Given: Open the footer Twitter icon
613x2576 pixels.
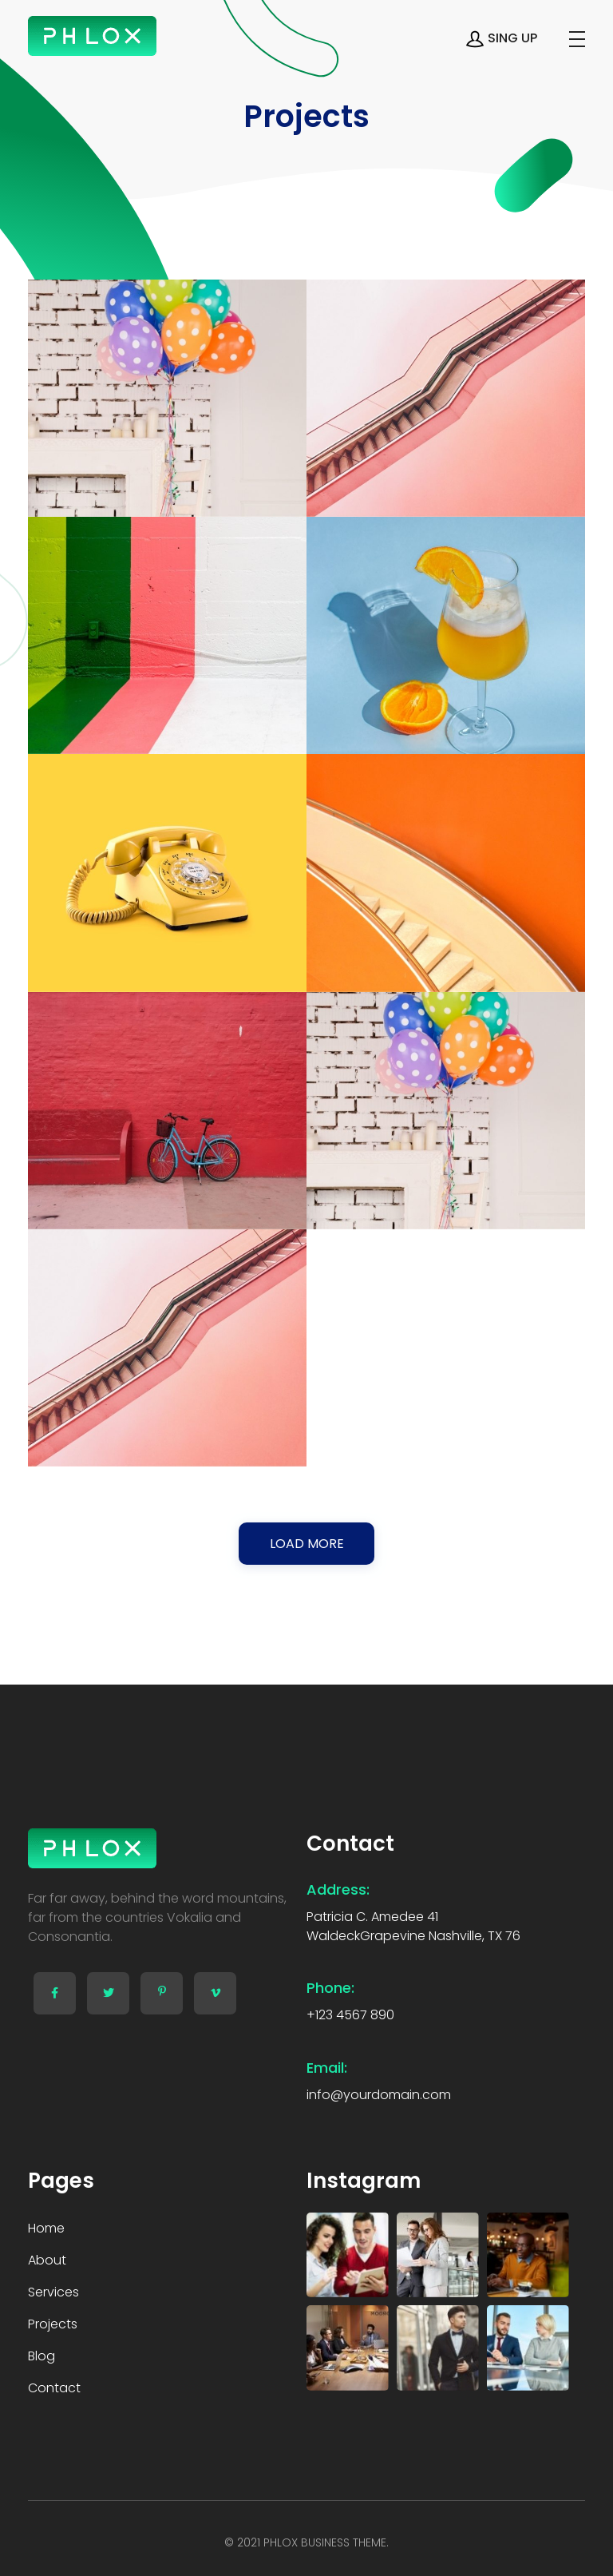Looking at the screenshot, I should (x=108, y=1992).
